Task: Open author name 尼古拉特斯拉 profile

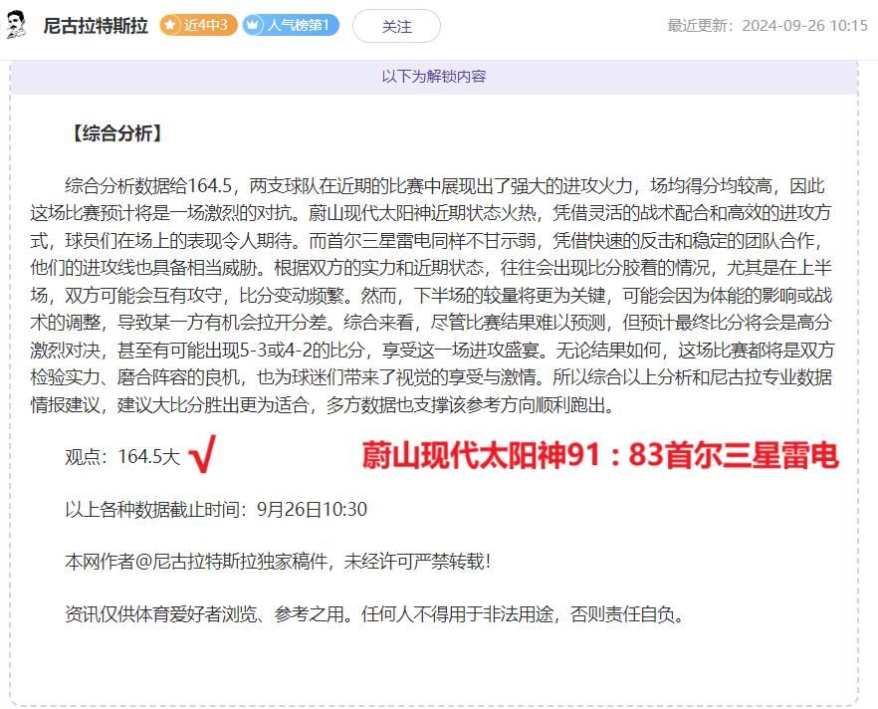Action: pos(96,26)
